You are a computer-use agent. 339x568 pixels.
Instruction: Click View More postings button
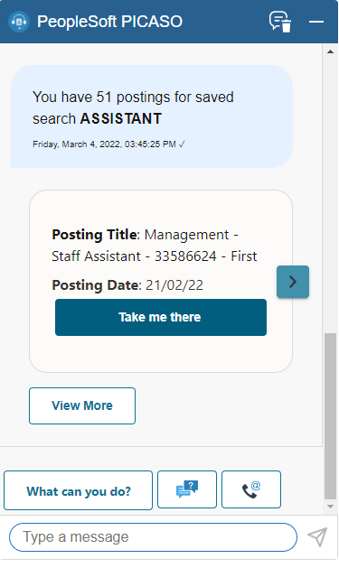[82, 405]
